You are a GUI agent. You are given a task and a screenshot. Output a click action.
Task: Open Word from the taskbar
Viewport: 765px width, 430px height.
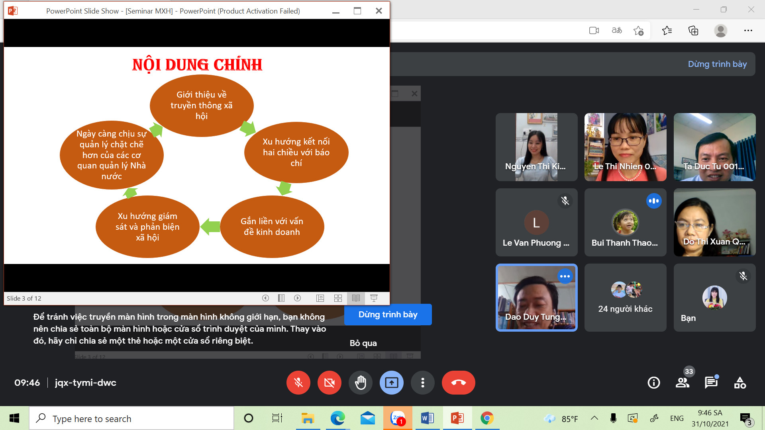click(x=427, y=418)
